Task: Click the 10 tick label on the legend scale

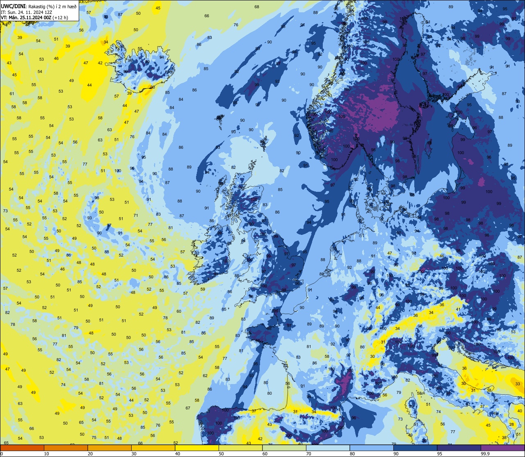Action: [46, 454]
